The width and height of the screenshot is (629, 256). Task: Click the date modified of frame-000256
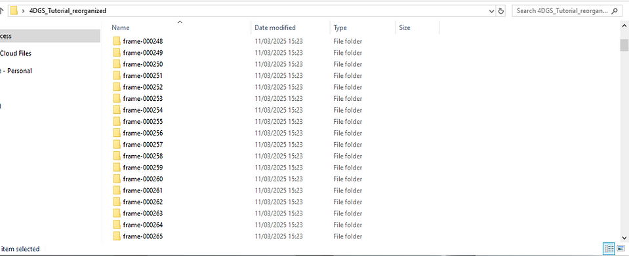point(279,133)
